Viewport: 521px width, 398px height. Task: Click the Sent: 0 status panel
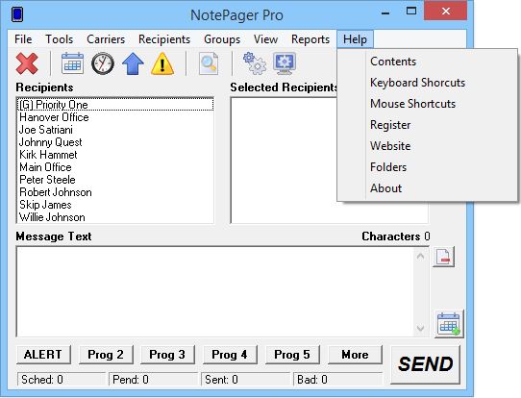[x=245, y=380]
